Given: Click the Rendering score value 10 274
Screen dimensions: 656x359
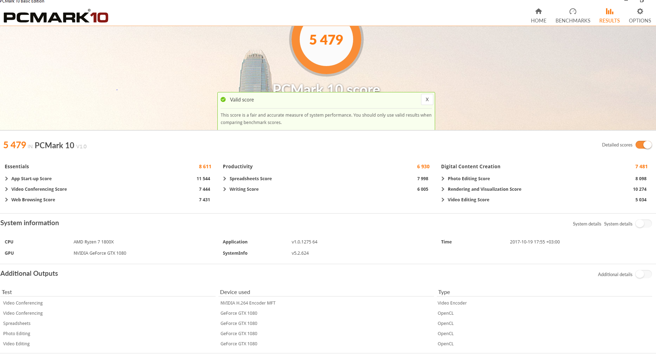Looking at the screenshot, I should pyautogui.click(x=639, y=189).
